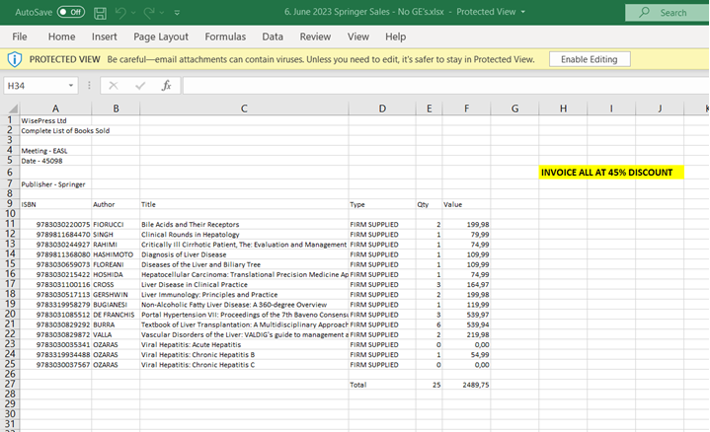This screenshot has width=710, height=432.
Task: Switch to the Insert tab
Action: tap(104, 36)
